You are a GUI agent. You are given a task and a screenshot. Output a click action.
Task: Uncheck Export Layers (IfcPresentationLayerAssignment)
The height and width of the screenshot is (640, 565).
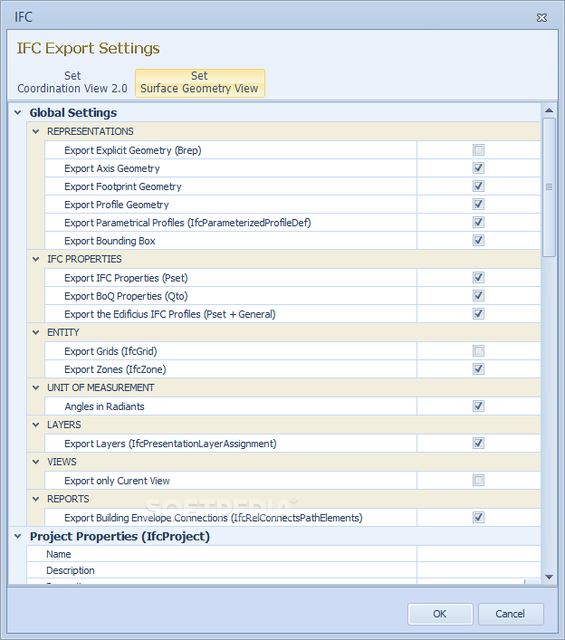click(x=478, y=444)
